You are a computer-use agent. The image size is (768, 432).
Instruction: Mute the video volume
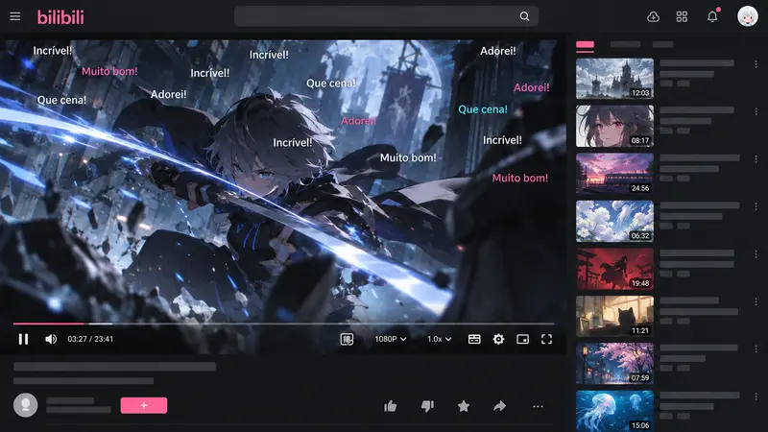point(51,339)
